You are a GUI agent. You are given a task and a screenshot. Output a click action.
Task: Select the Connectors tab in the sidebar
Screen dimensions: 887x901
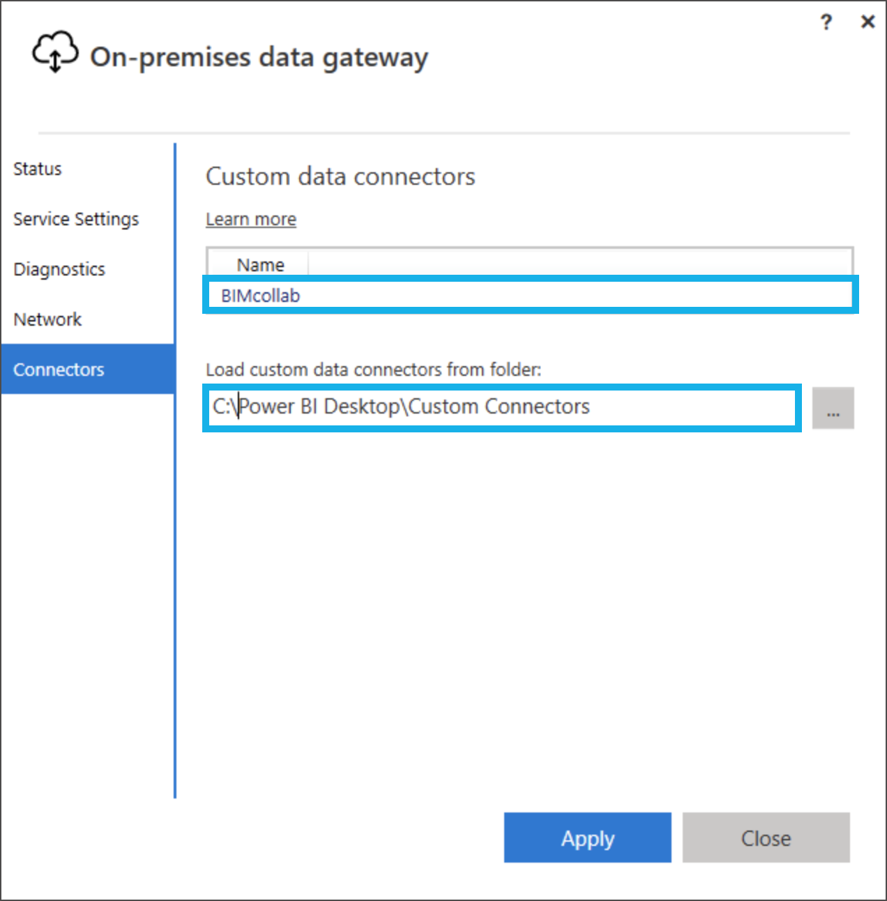tap(88, 369)
